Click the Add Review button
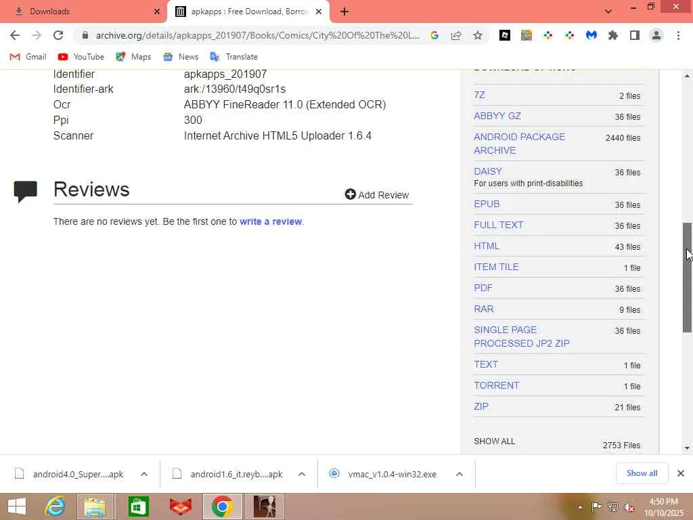The image size is (693, 520). coord(377,194)
